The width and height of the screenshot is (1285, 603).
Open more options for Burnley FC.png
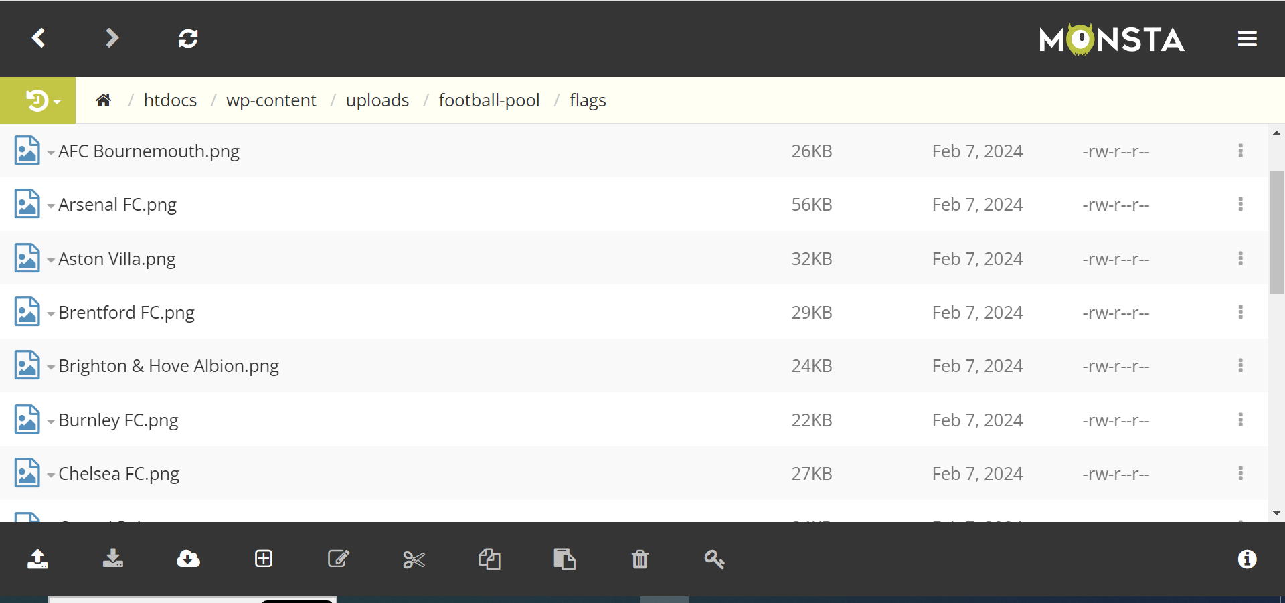click(1240, 420)
